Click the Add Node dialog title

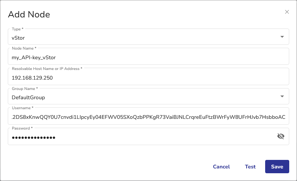pos(29,14)
